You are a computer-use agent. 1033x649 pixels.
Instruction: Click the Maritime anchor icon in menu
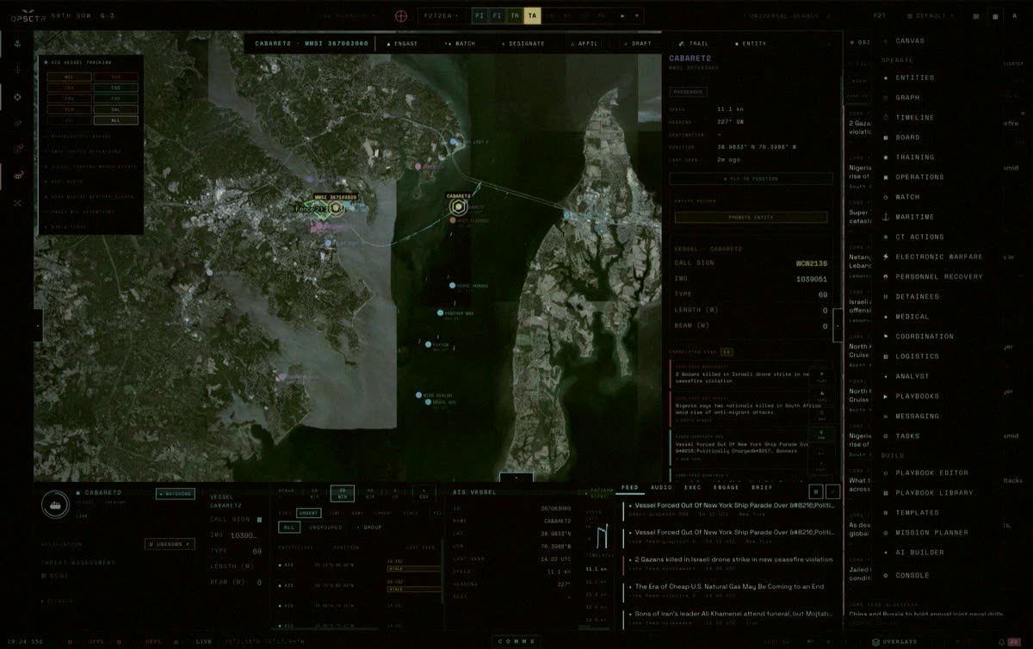pyautogui.click(x=886, y=217)
